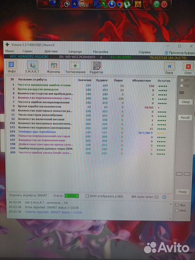This screenshot has height=260, width=195.
Task: Open Просмотр буфера buffer viewer
Action: point(180,53)
